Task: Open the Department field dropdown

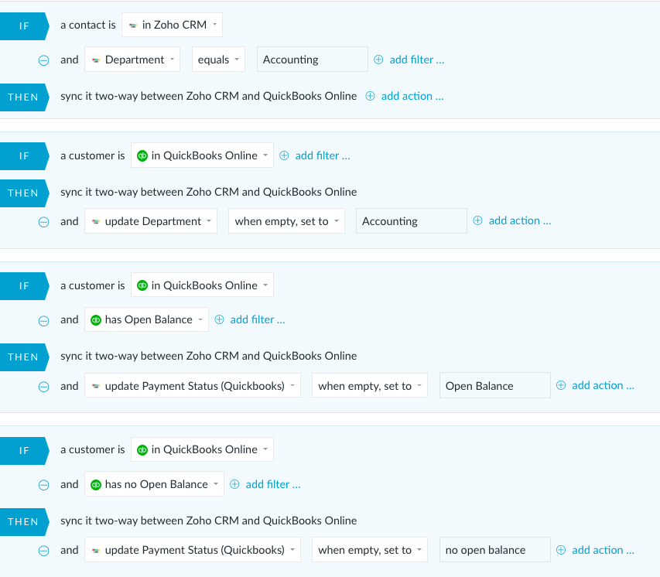Action: pos(132,60)
